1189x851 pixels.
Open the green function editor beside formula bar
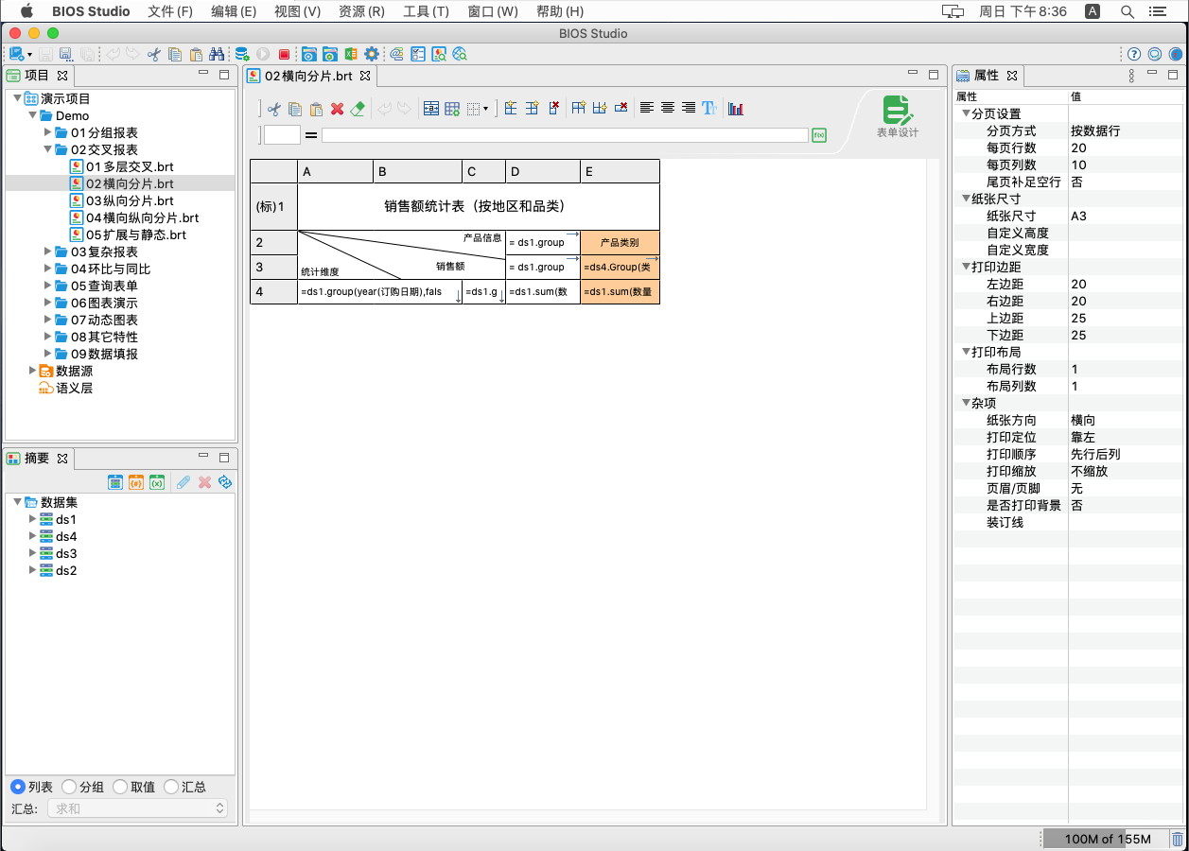click(x=819, y=135)
